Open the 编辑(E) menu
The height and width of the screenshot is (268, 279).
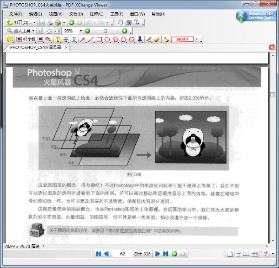[36, 14]
